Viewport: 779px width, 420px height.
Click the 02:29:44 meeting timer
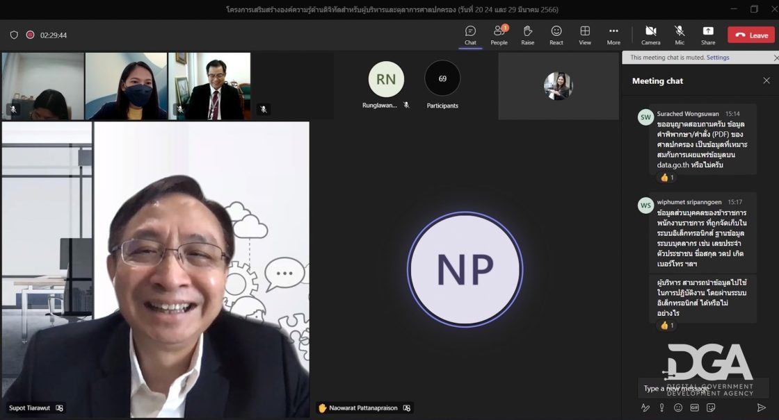53,35
